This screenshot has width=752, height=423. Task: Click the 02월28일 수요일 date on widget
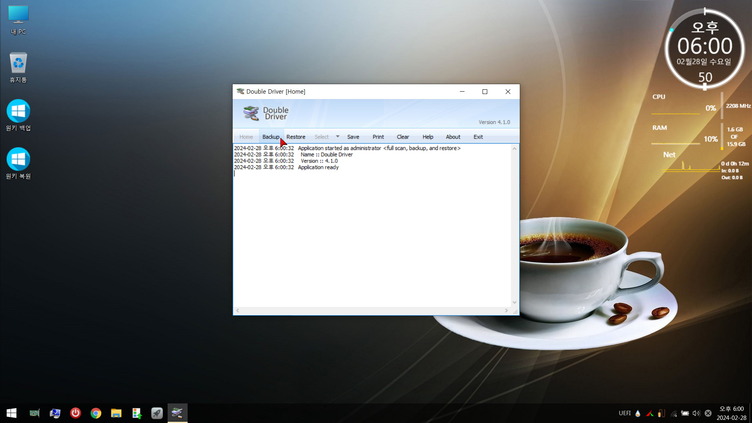point(704,62)
